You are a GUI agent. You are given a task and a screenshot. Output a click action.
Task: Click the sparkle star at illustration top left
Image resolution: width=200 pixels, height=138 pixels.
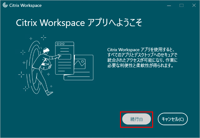(30, 39)
